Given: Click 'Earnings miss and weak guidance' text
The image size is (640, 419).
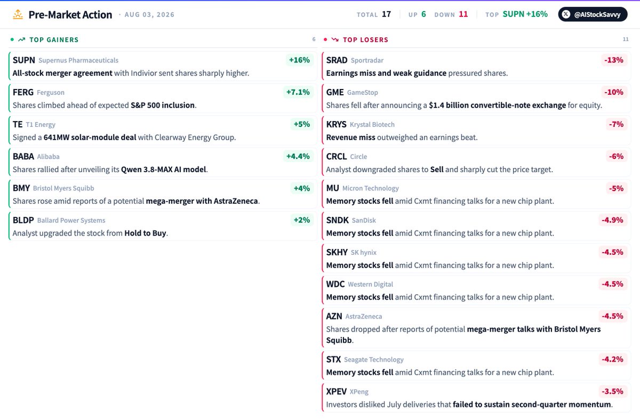Looking at the screenshot, I should click(x=386, y=73).
